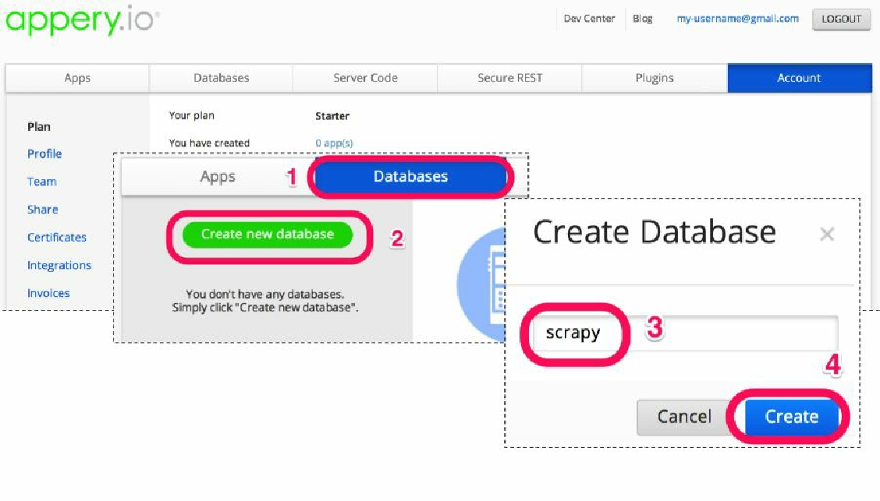Click the blue database illustration icon

pyautogui.click(x=481, y=284)
